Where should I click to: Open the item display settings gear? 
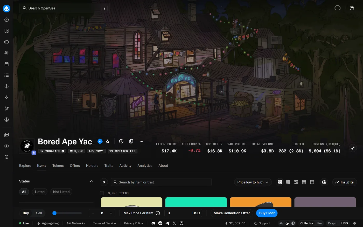click(324, 182)
